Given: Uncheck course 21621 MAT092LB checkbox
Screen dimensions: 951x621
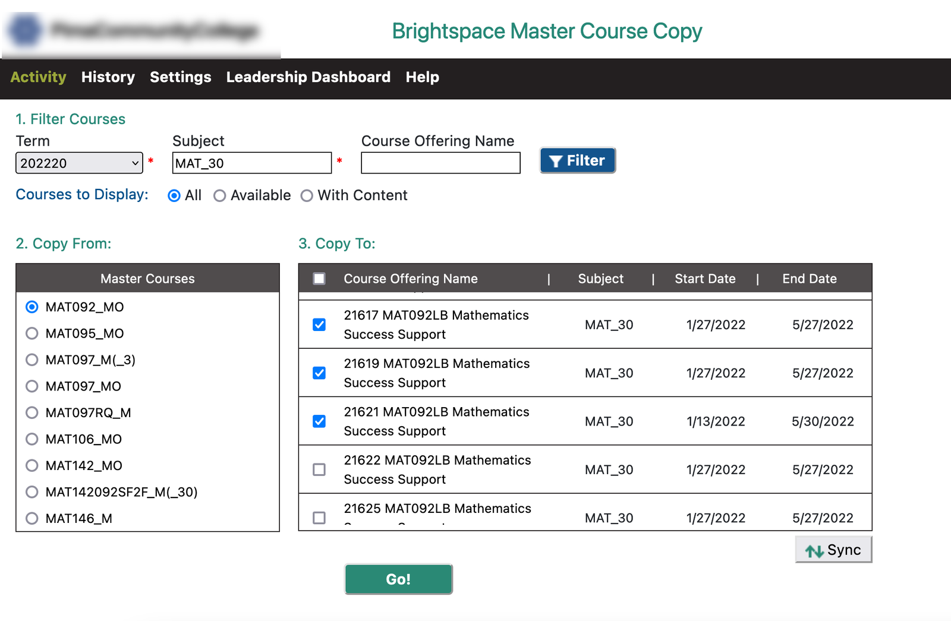Looking at the screenshot, I should tap(319, 421).
